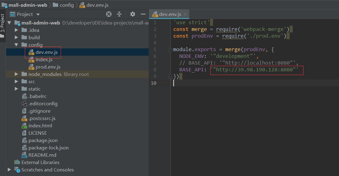Select prod.env.js in the project tree
The width and height of the screenshot is (339, 176).
[48, 67]
